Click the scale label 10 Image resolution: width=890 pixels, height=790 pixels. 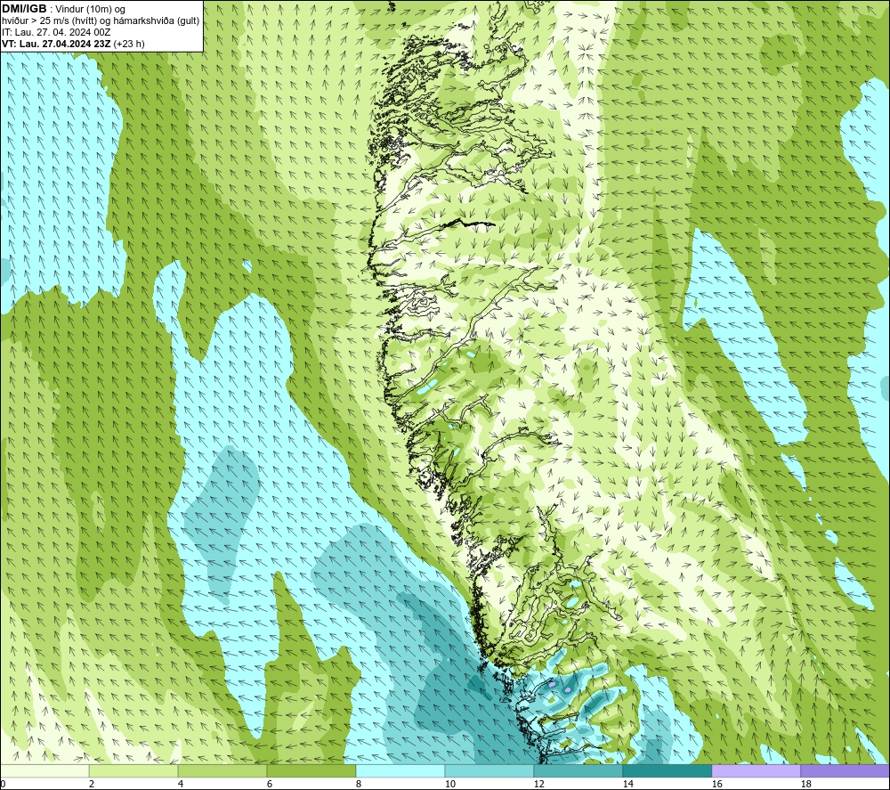coord(450,785)
